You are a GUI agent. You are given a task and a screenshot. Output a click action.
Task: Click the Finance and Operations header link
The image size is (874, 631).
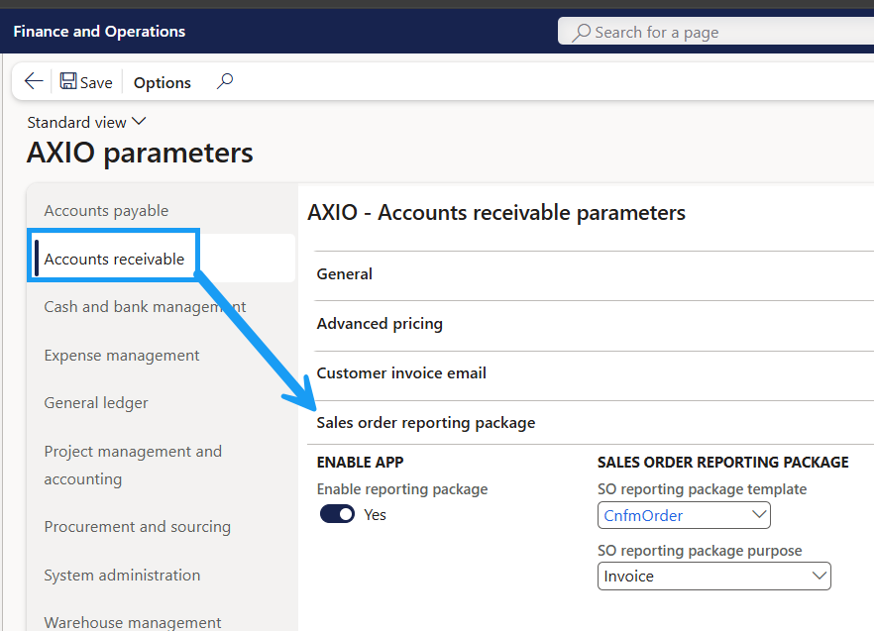coord(98,31)
